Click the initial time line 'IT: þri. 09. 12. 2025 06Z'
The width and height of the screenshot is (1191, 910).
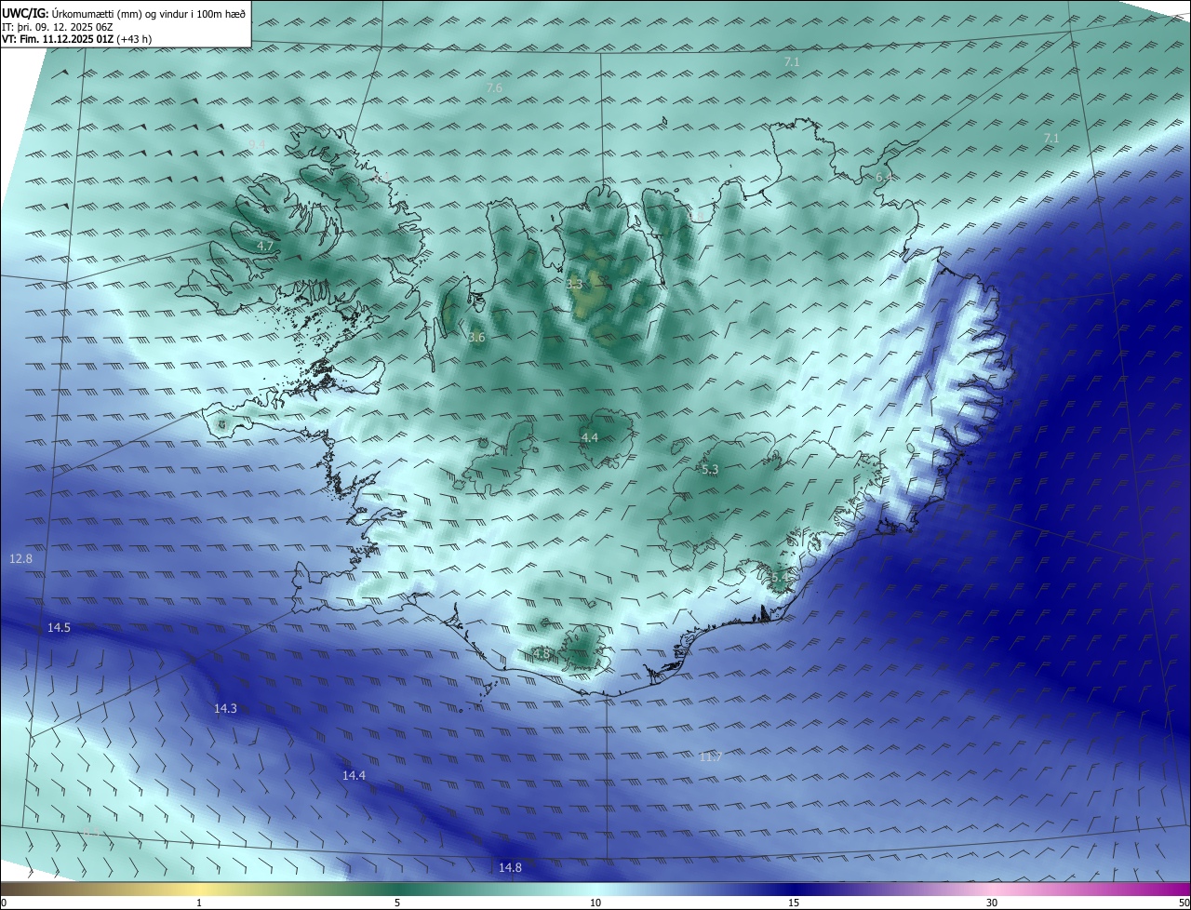pyautogui.click(x=58, y=26)
